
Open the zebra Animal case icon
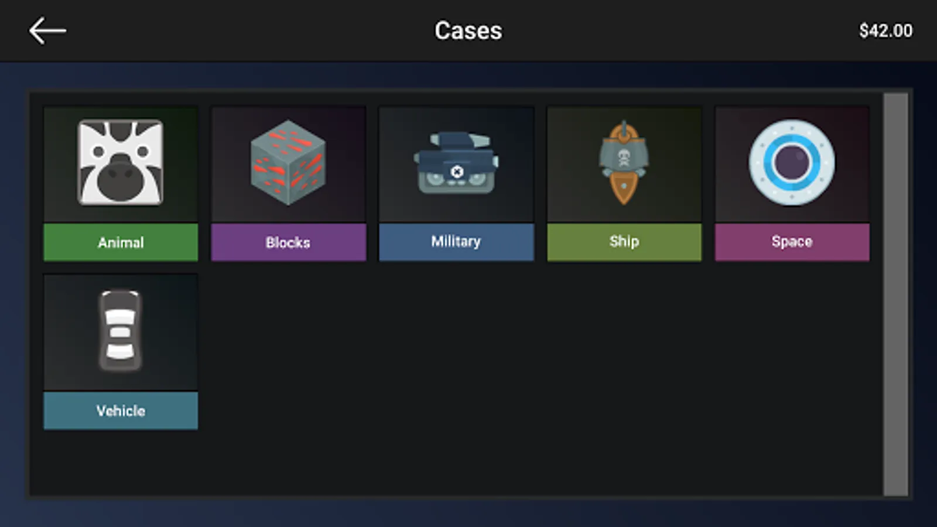click(x=121, y=163)
